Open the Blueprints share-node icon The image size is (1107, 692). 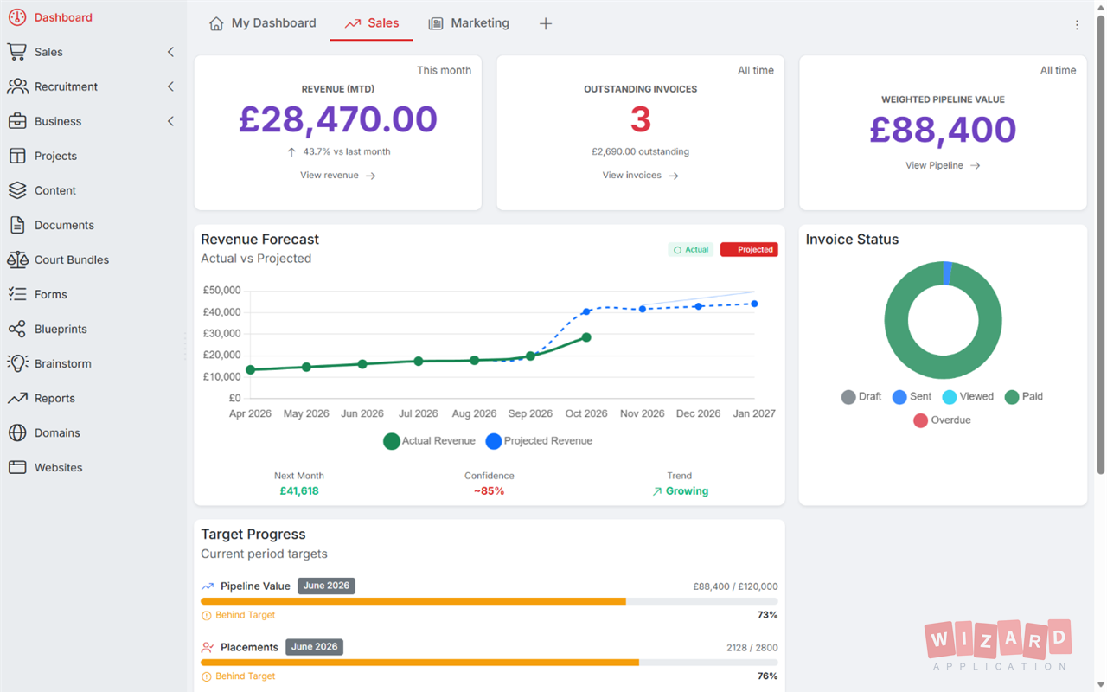click(17, 329)
